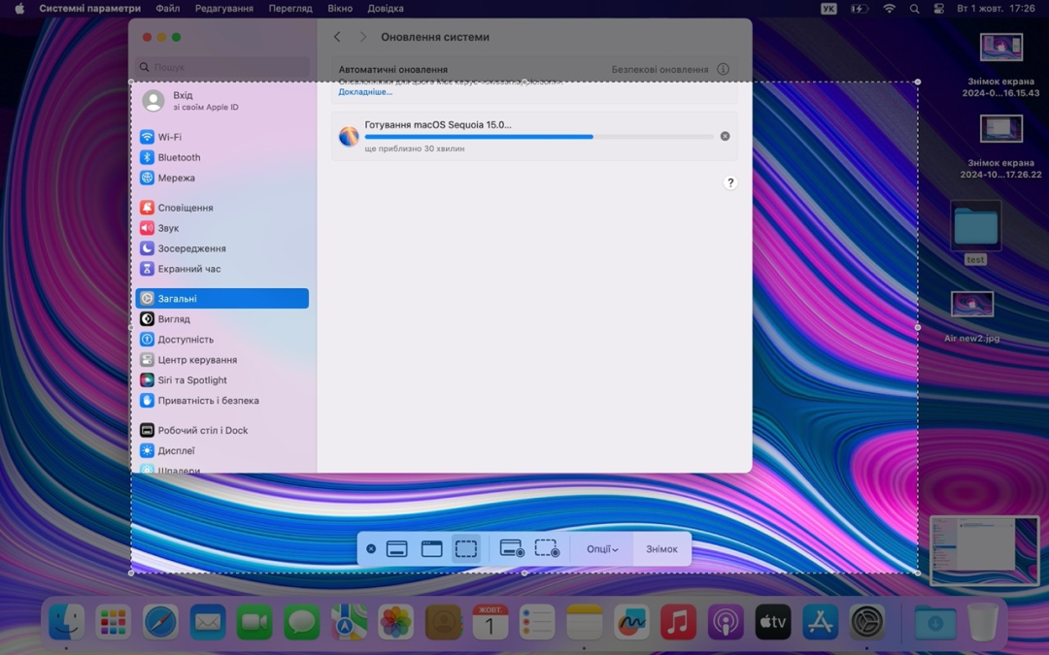The image size is (1049, 655).
Task: Open Launchpad from the Dock
Action: (x=113, y=622)
